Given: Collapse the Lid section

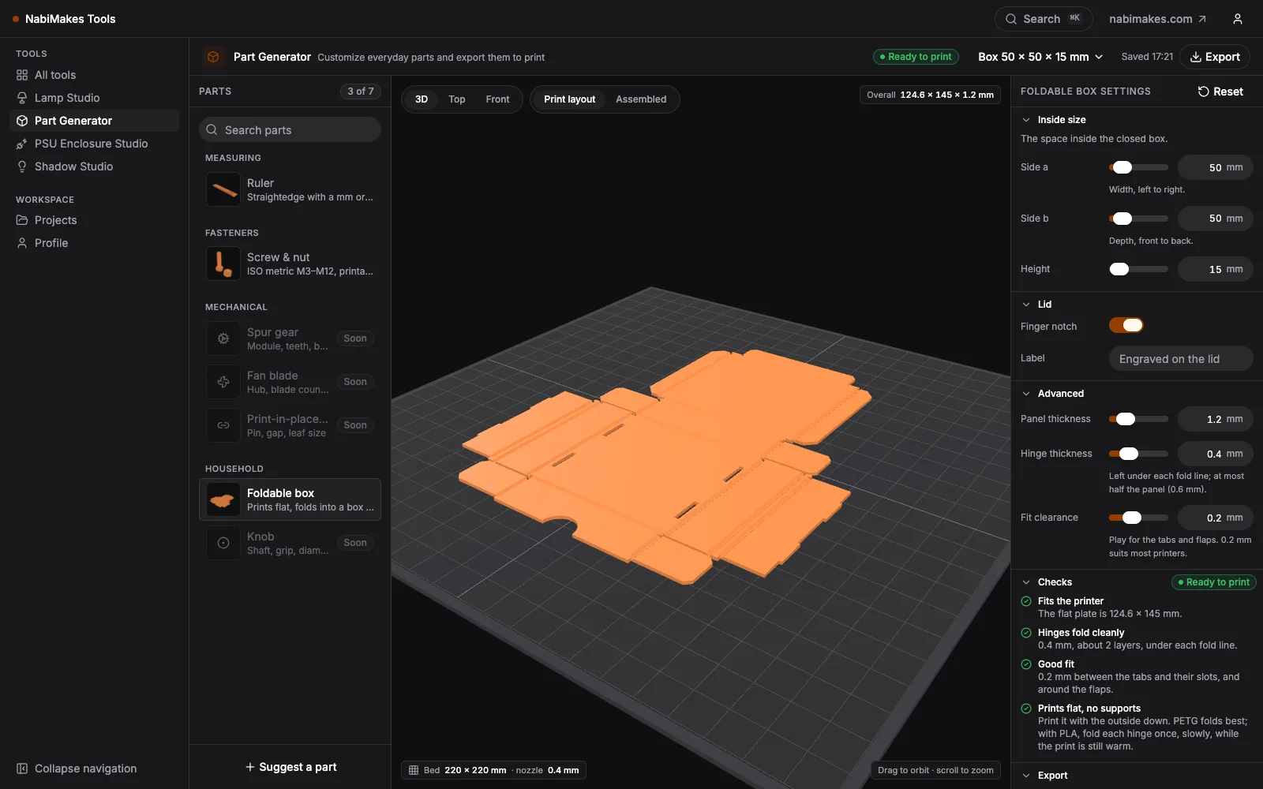Looking at the screenshot, I should 1026,305.
